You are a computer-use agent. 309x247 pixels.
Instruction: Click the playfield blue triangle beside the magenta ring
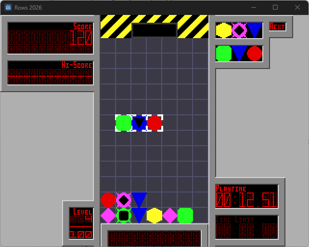[x=139, y=200]
